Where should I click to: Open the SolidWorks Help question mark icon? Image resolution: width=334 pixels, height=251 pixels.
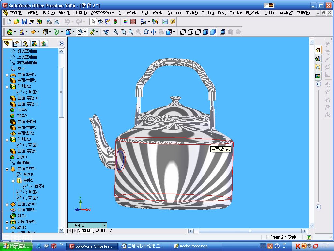173,22
